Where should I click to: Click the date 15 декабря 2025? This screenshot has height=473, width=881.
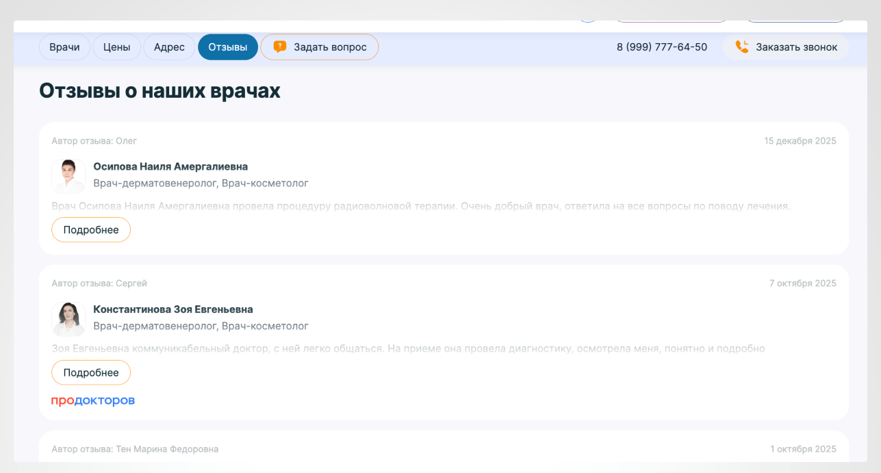(800, 141)
